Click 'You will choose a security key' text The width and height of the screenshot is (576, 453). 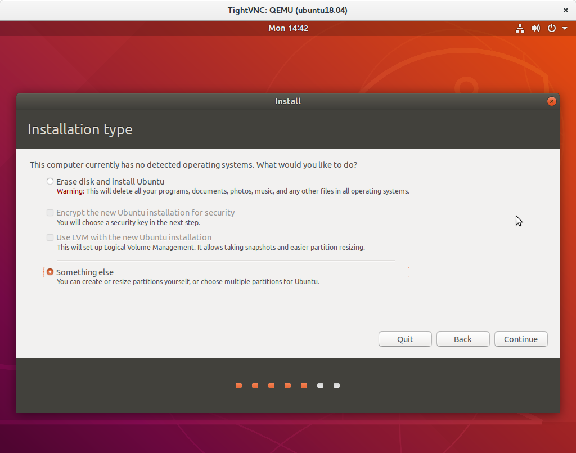coord(128,223)
